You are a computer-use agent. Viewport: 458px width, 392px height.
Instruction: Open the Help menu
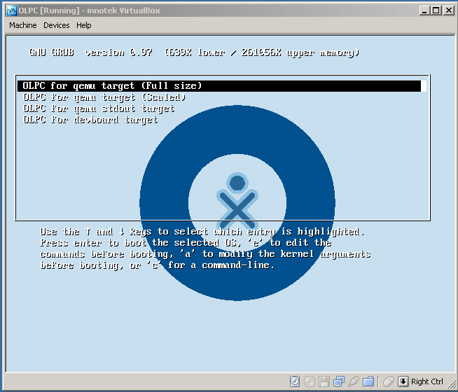tap(84, 25)
